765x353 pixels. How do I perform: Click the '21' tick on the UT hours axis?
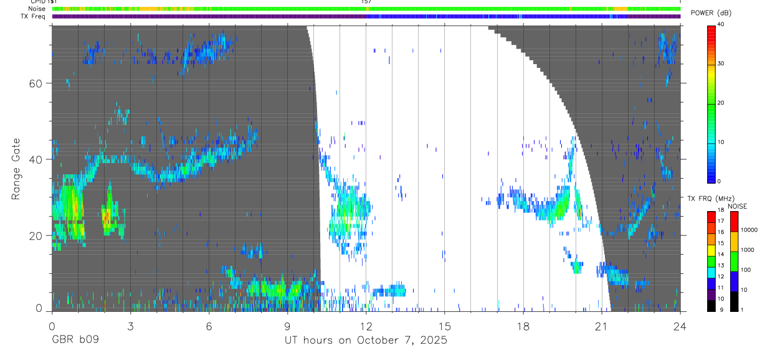tap(602, 326)
